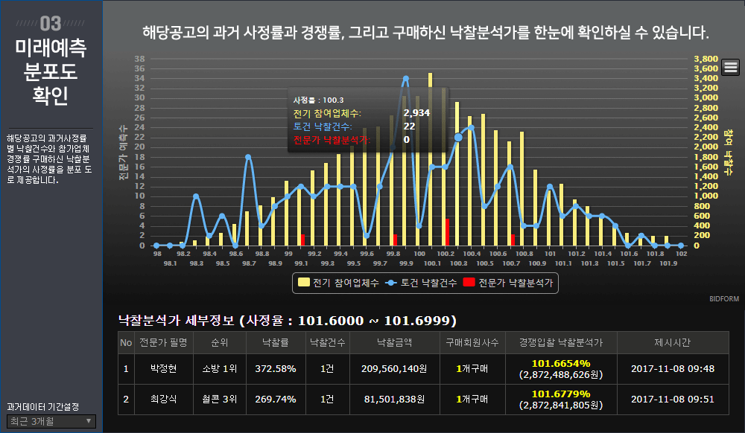The width and height of the screenshot is (745, 433).
Task: Open the chart hamburger export menu
Action: point(730,68)
